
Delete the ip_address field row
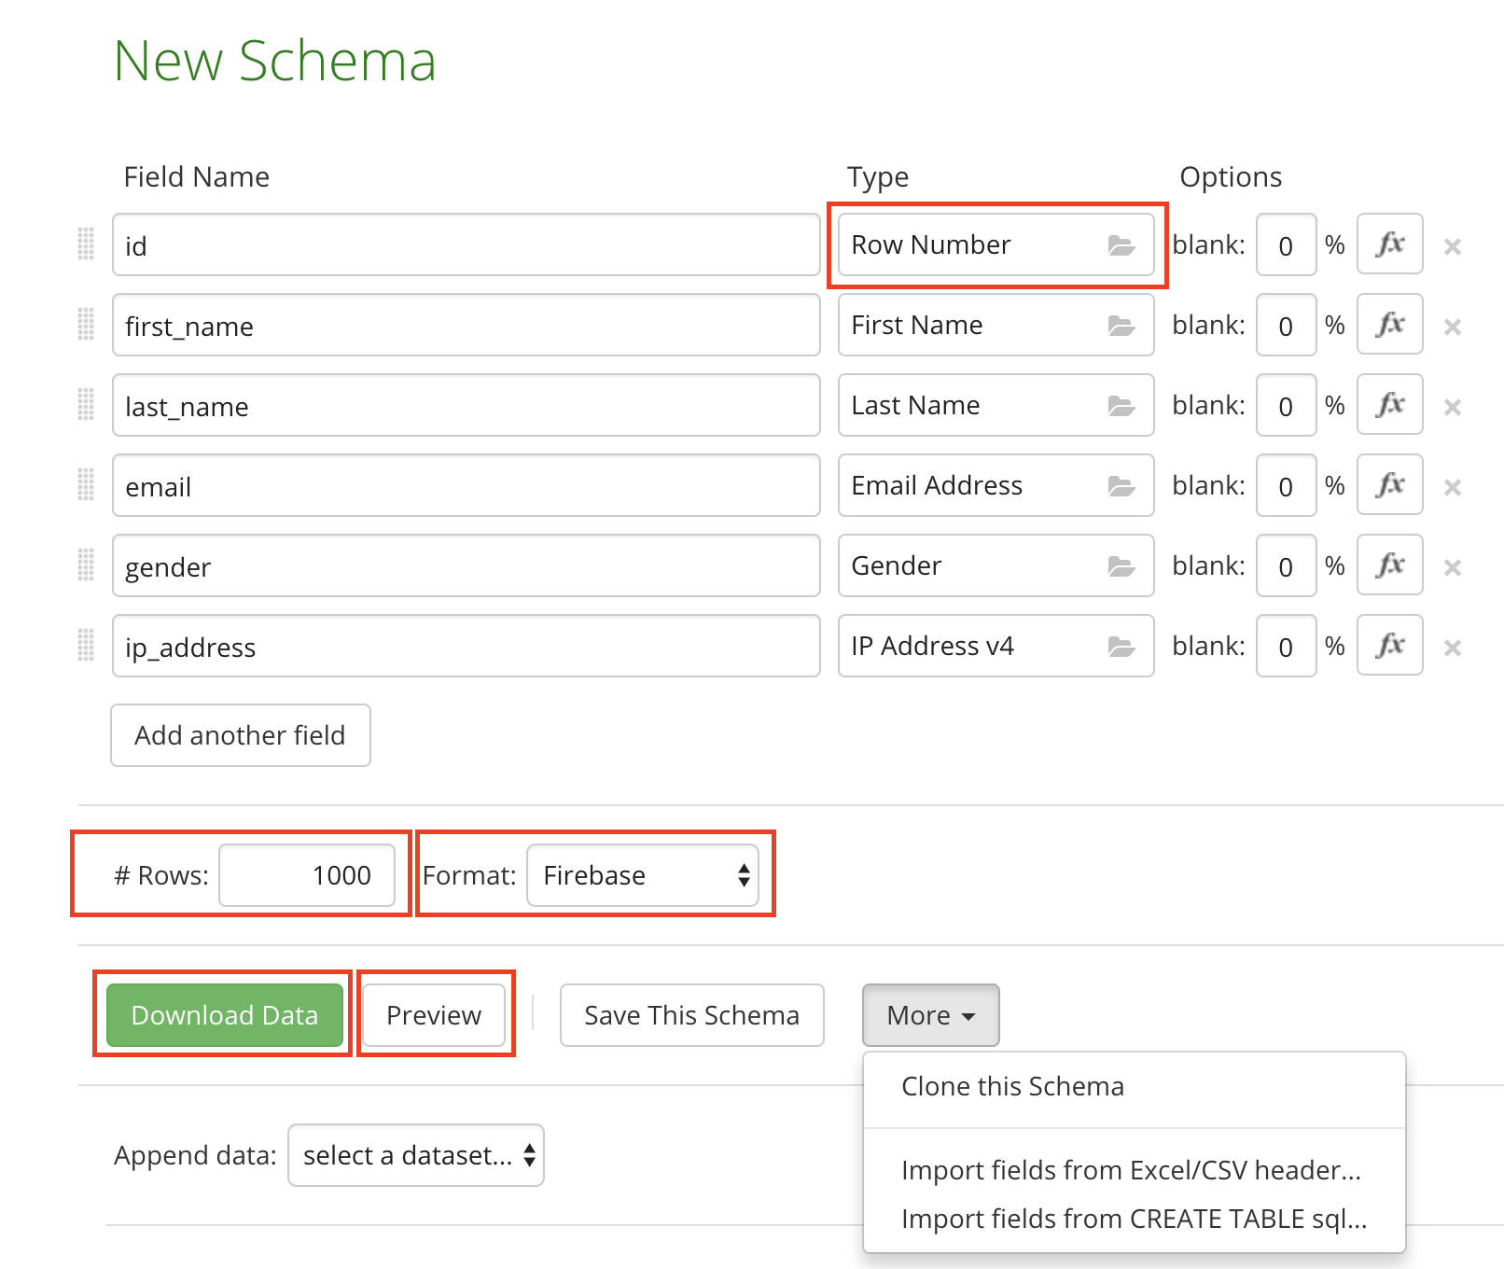pyautogui.click(x=1452, y=648)
